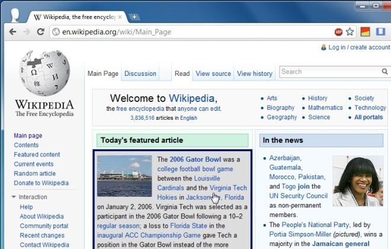Open Contact Wikipedia link

tap(44, 245)
